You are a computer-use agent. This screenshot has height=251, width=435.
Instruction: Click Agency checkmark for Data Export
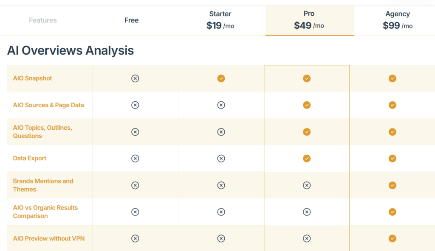tap(393, 159)
